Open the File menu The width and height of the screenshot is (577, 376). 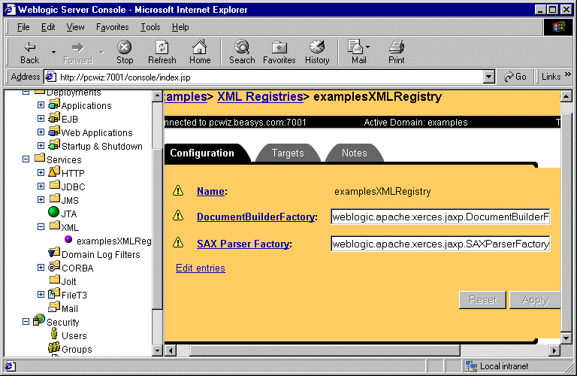point(23,27)
